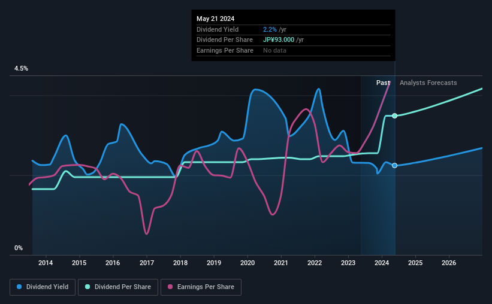Click the 2020 axis label
Image resolution: width=492 pixels, height=304 pixels.
point(247,263)
